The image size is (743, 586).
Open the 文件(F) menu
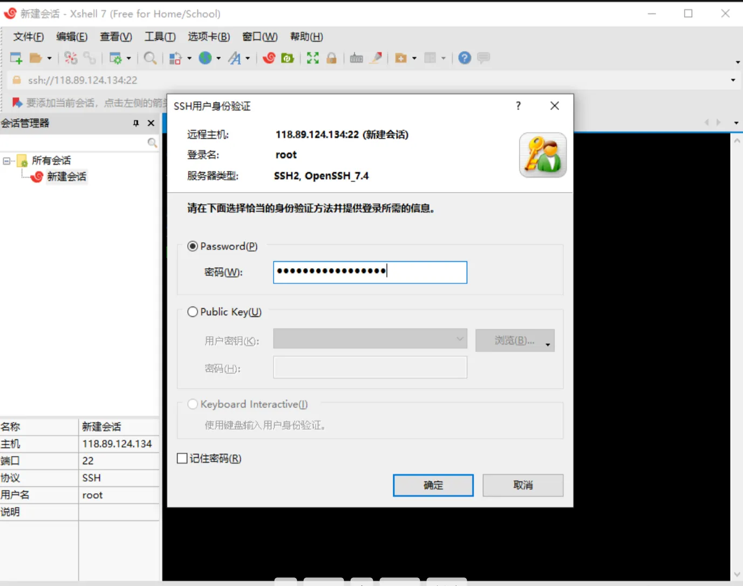coord(29,37)
